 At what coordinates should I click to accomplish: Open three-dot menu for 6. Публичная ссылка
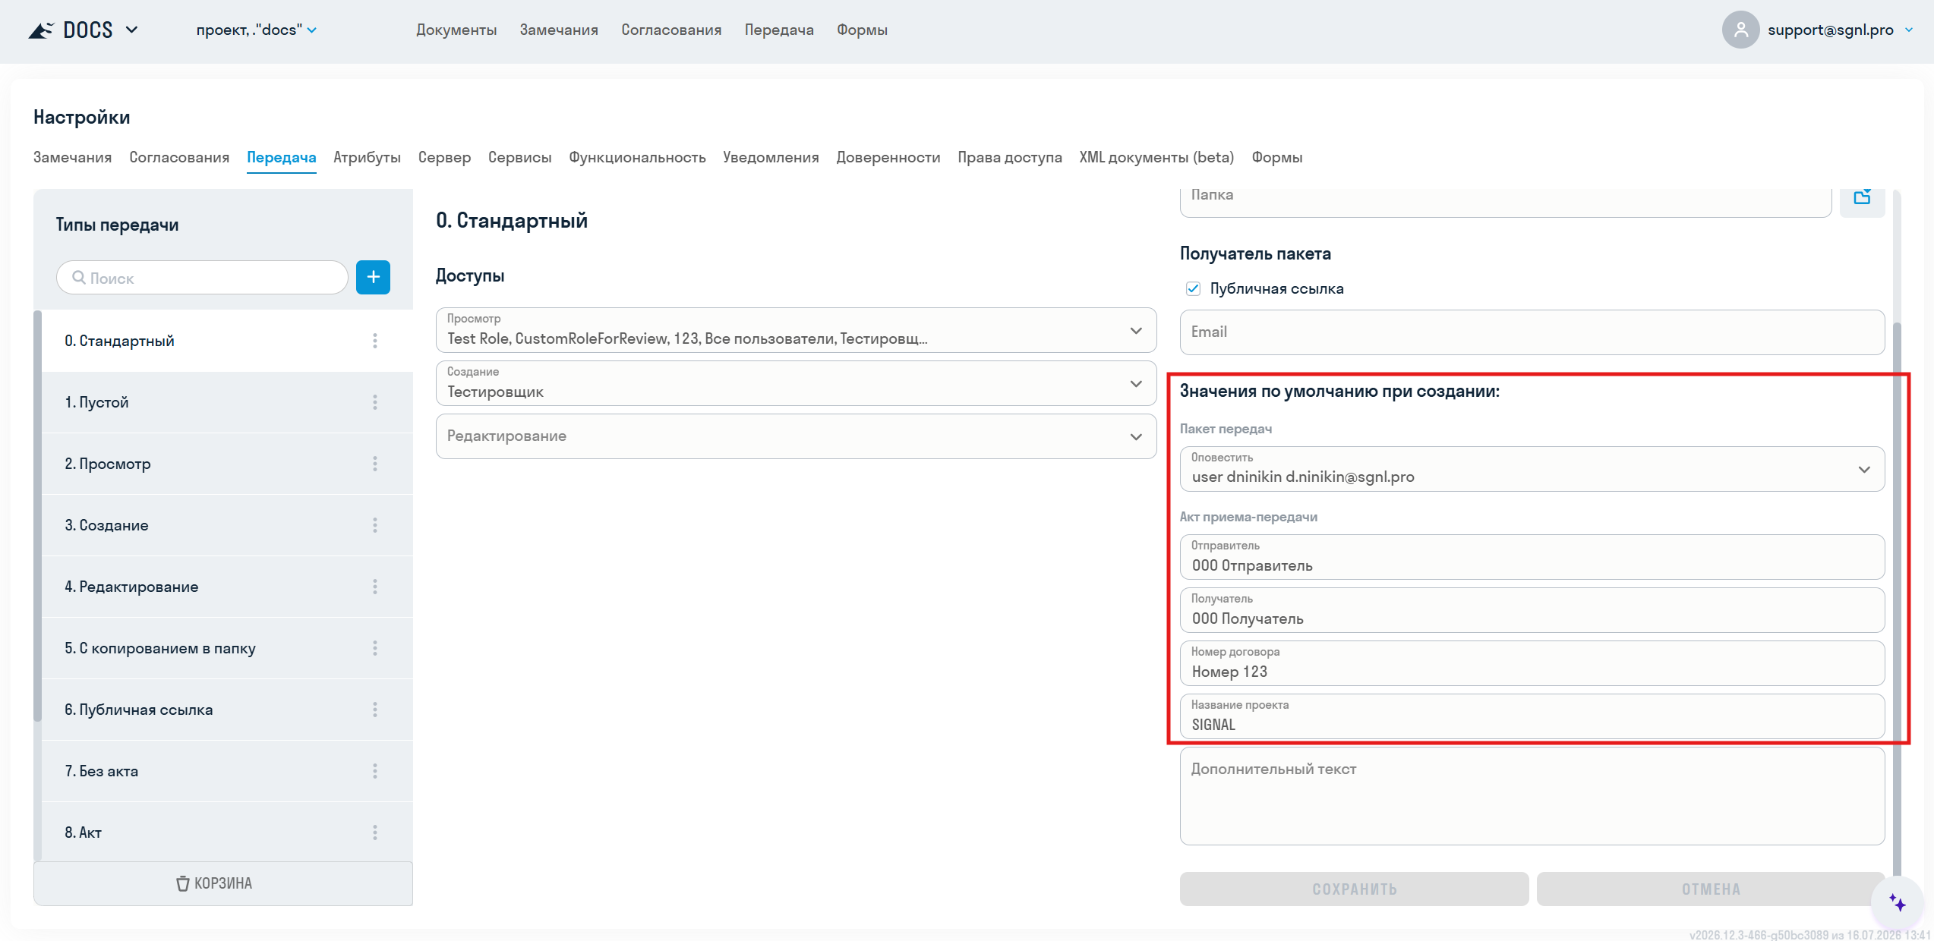(374, 710)
